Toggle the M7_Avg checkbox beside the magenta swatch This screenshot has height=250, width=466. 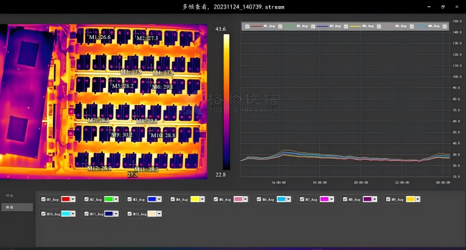(302, 199)
